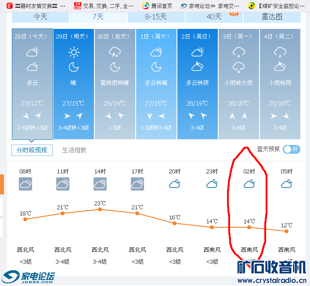The image size is (310, 286).
Task: Open the 器材友情交换 bookmark
Action: [x=36, y=6]
